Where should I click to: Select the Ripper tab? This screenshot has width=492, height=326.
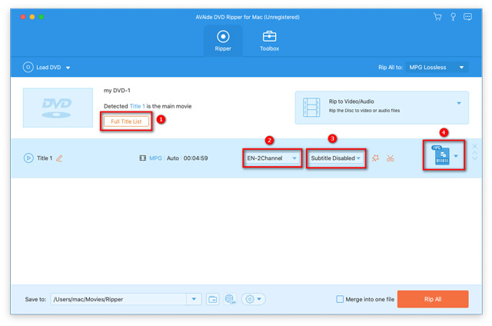click(222, 41)
